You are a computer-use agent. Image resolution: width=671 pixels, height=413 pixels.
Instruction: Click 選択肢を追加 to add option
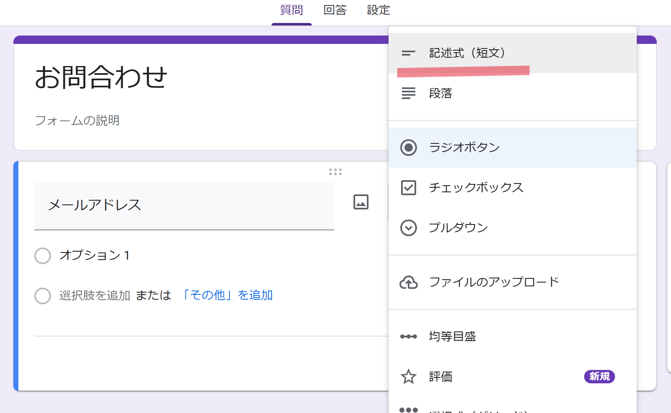(x=95, y=296)
